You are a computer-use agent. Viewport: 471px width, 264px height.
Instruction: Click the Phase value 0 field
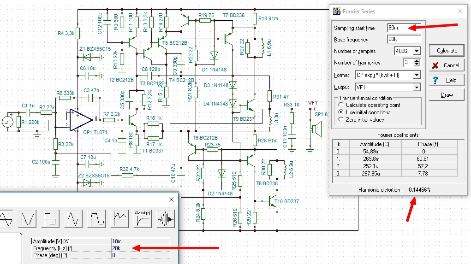(141, 255)
